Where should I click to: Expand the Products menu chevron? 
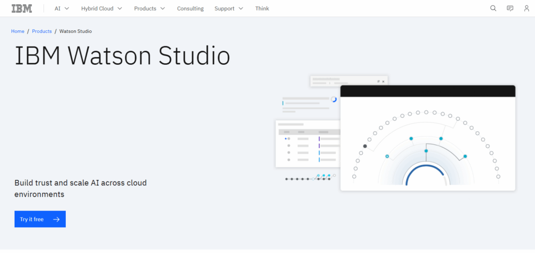(x=162, y=8)
